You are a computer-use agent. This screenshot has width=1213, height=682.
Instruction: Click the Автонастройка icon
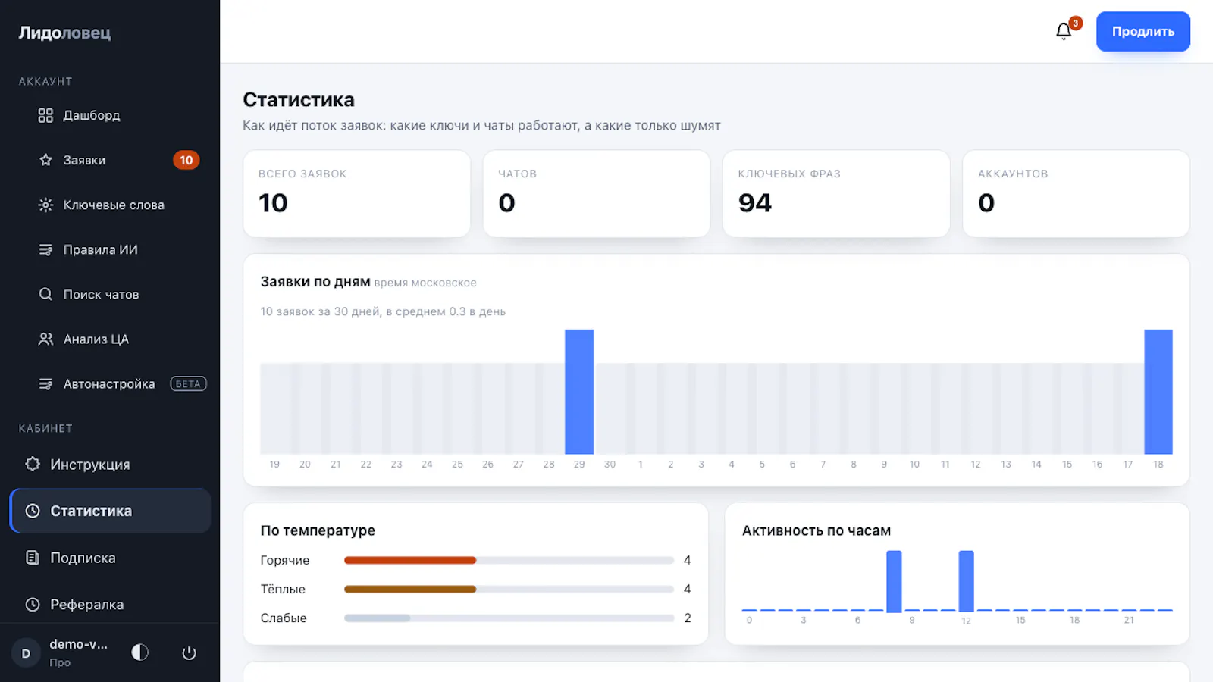point(45,383)
